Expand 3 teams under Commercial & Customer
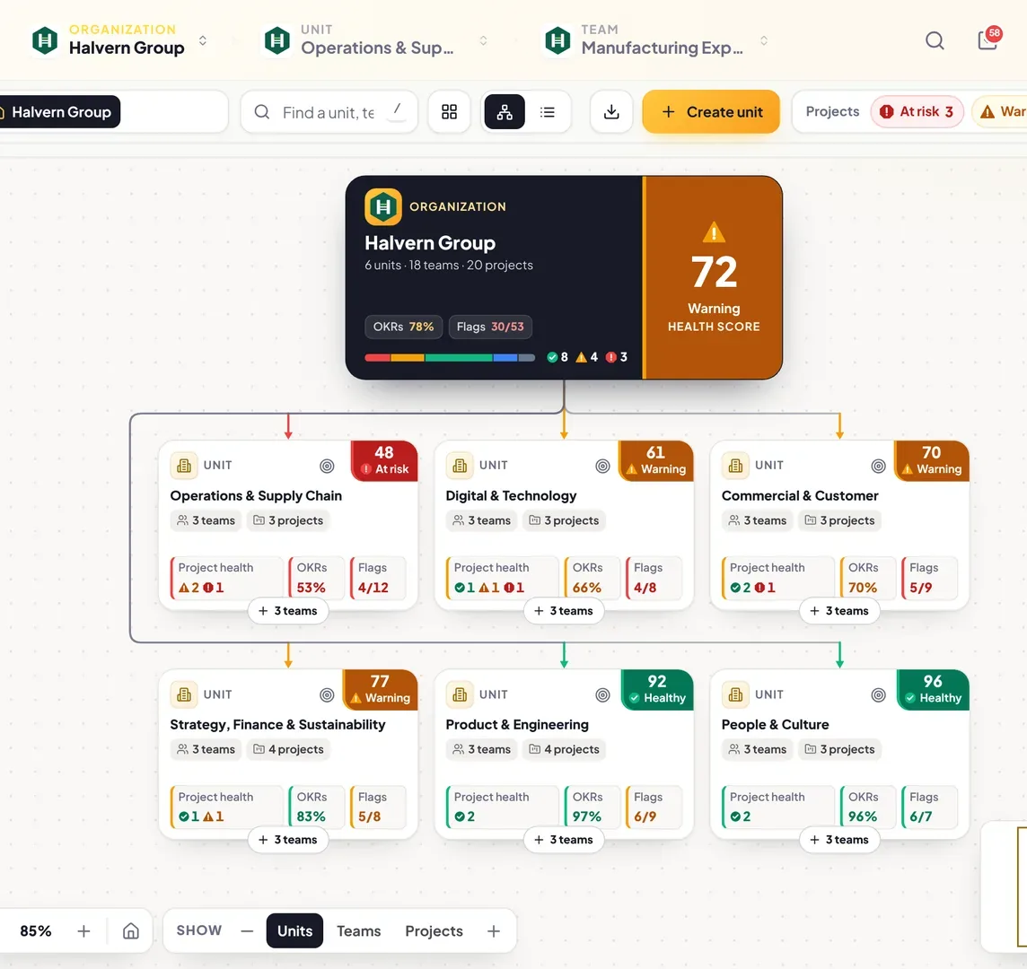 [x=839, y=611]
